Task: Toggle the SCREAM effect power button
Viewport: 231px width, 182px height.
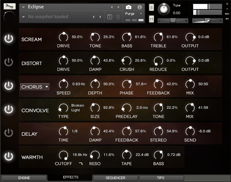Action: (x=9, y=39)
